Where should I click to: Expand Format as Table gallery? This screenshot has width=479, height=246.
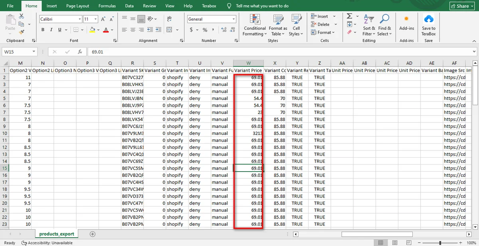[x=278, y=25]
